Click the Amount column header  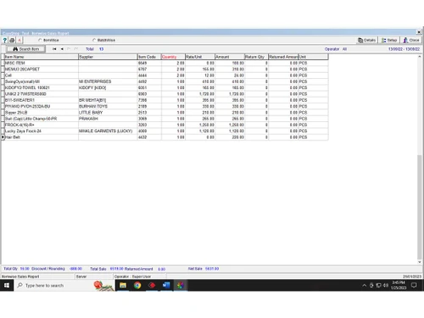230,57
